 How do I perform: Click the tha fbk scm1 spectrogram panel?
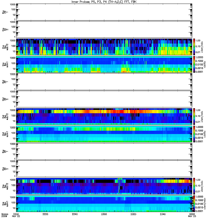point(104,64)
